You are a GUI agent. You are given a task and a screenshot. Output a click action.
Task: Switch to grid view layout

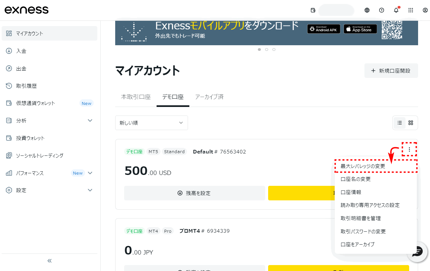click(x=411, y=123)
